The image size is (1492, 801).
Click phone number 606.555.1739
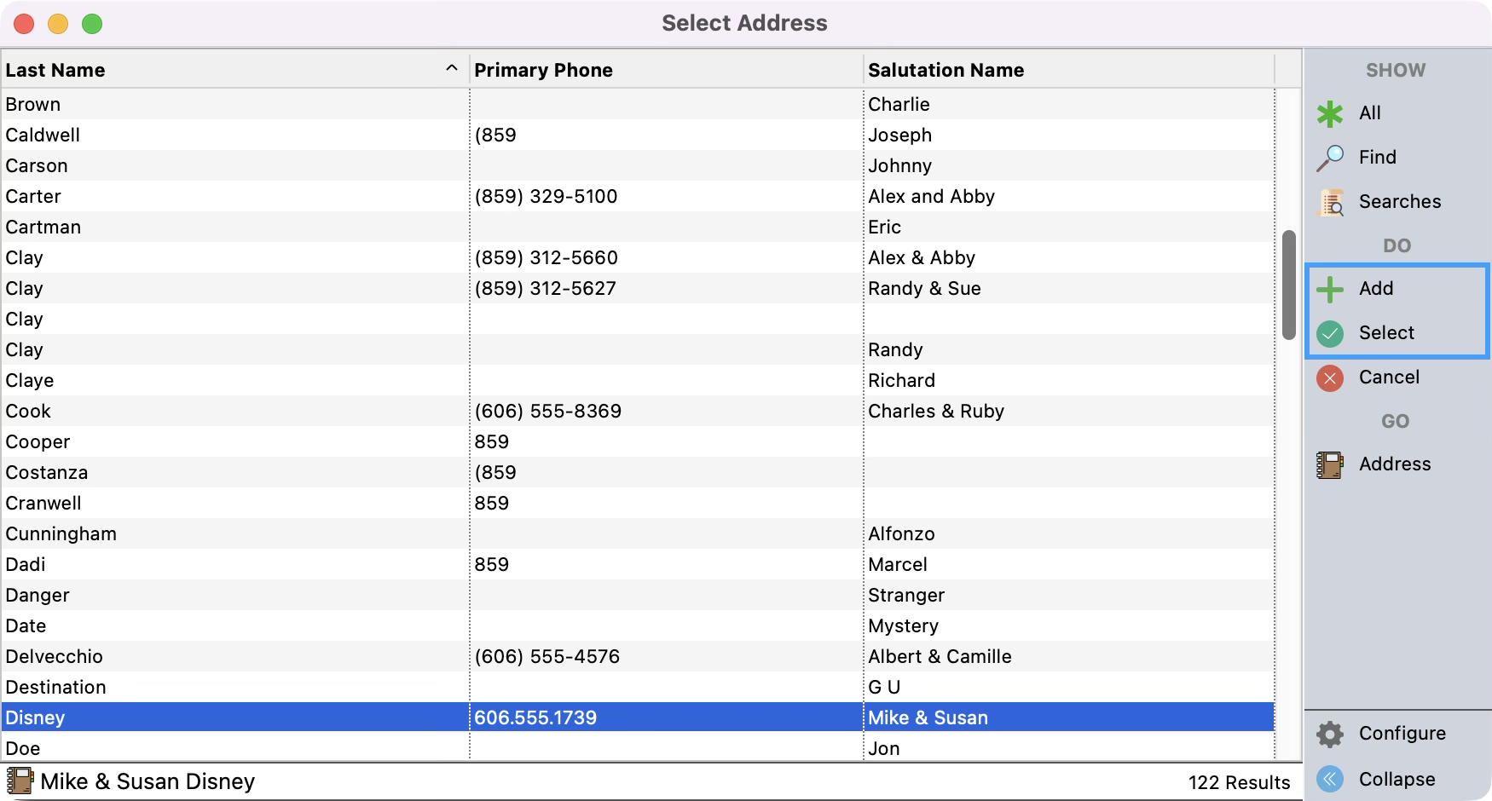click(x=535, y=717)
